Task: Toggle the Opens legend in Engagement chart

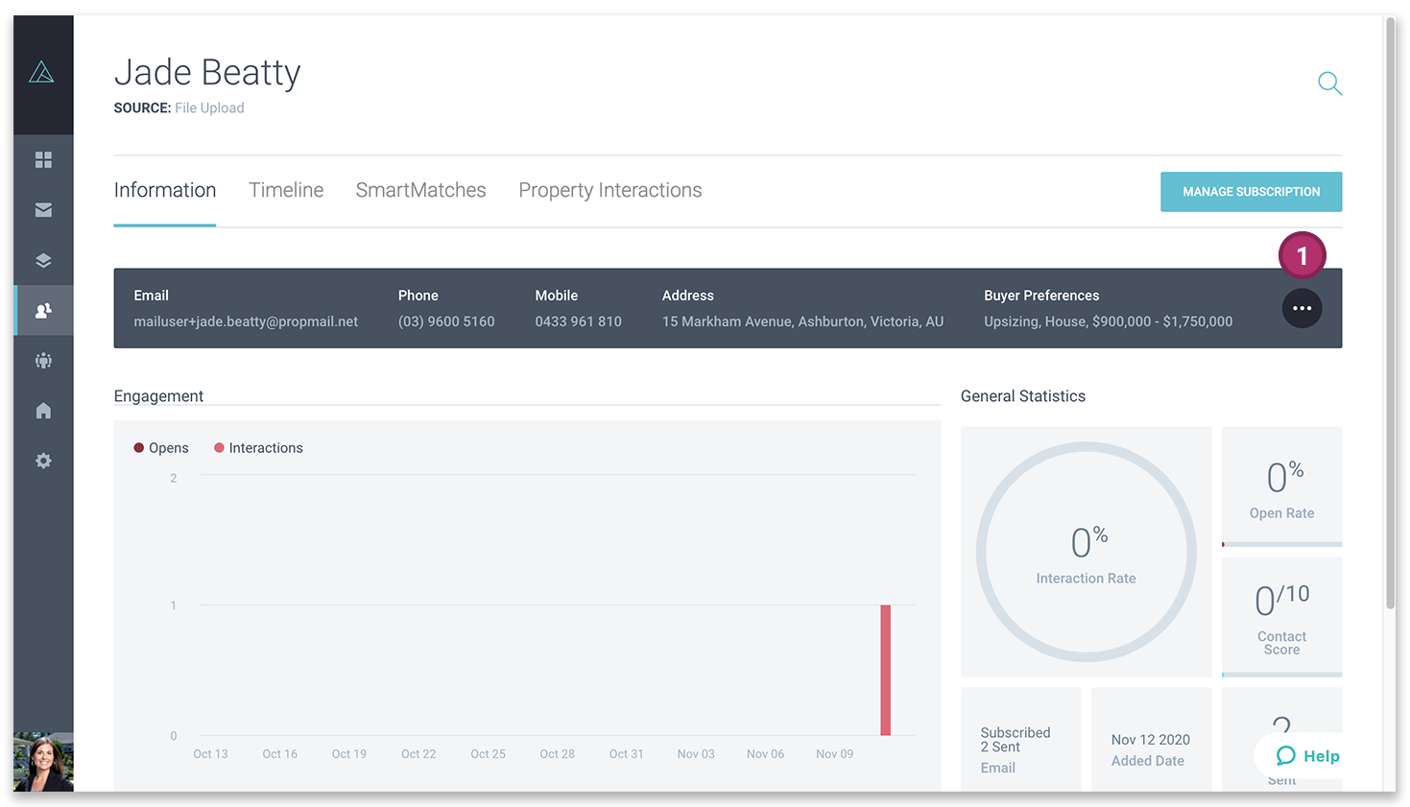Action: click(159, 447)
